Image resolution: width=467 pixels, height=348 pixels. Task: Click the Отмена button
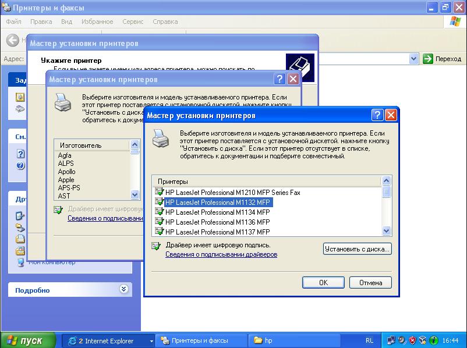click(370, 282)
